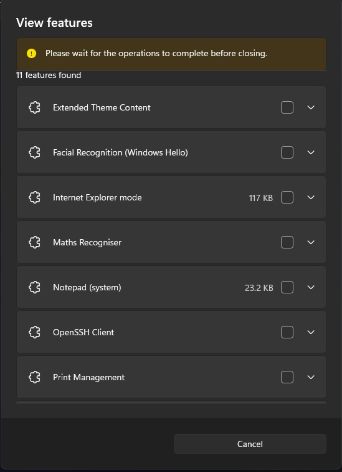Image resolution: width=342 pixels, height=472 pixels.
Task: Enable the Maths Recogniser checkbox
Action: 287,242
